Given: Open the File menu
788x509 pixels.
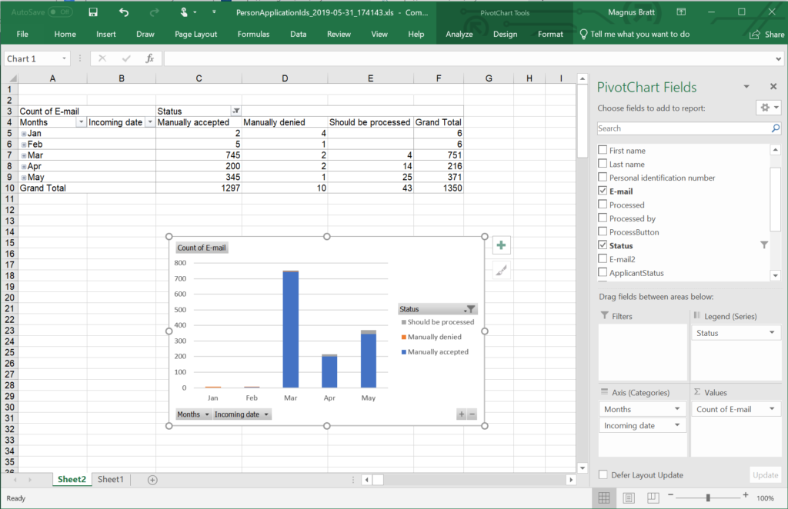Looking at the screenshot, I should [x=22, y=34].
